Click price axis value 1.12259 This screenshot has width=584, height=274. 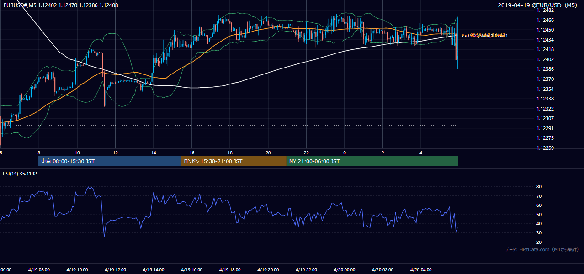point(546,148)
